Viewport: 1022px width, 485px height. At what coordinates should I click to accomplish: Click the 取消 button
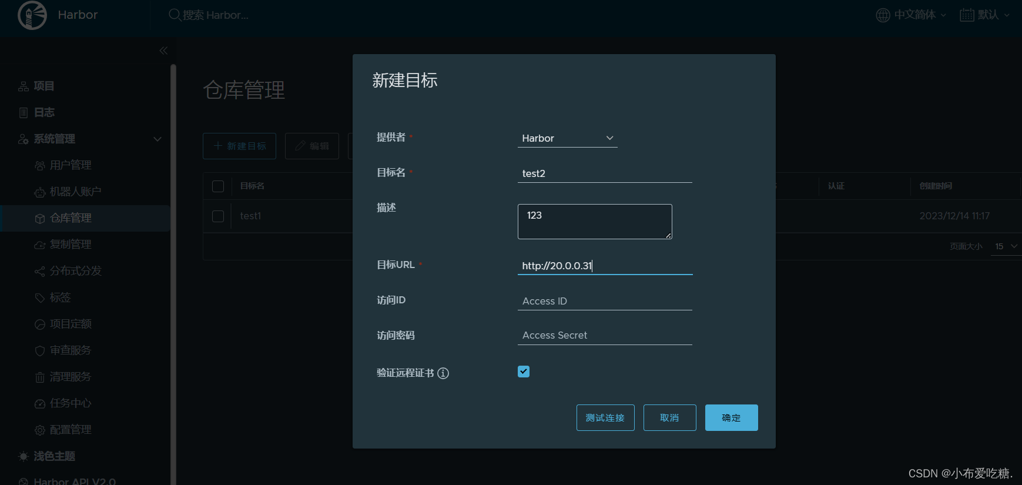670,418
